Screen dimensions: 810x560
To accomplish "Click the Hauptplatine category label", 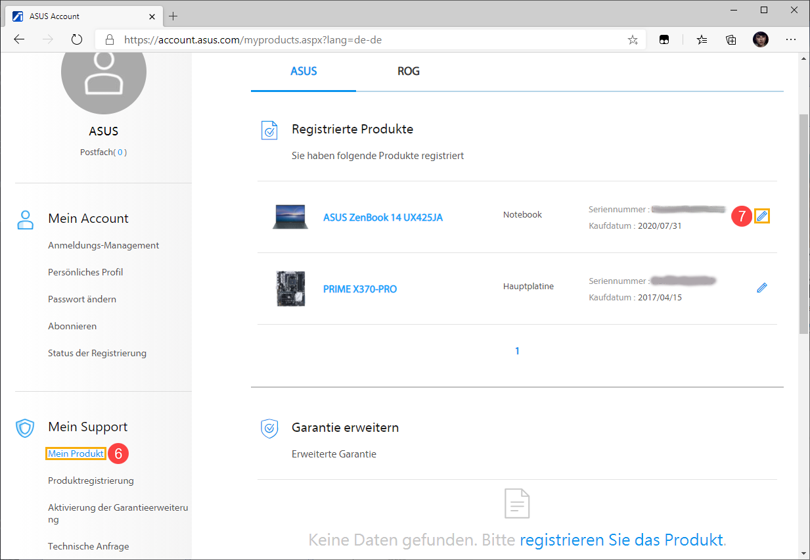I will click(x=528, y=286).
